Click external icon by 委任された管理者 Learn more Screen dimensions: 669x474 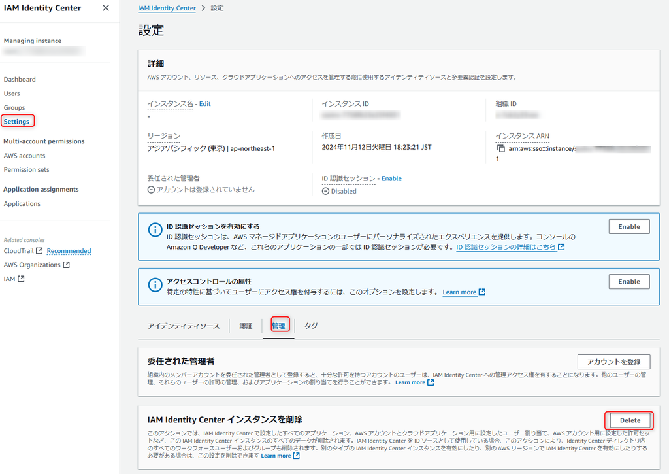[431, 382]
